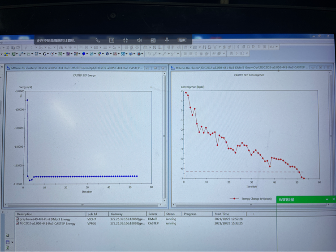
Task: Pin the remote control toolbar
Action: tap(167, 40)
